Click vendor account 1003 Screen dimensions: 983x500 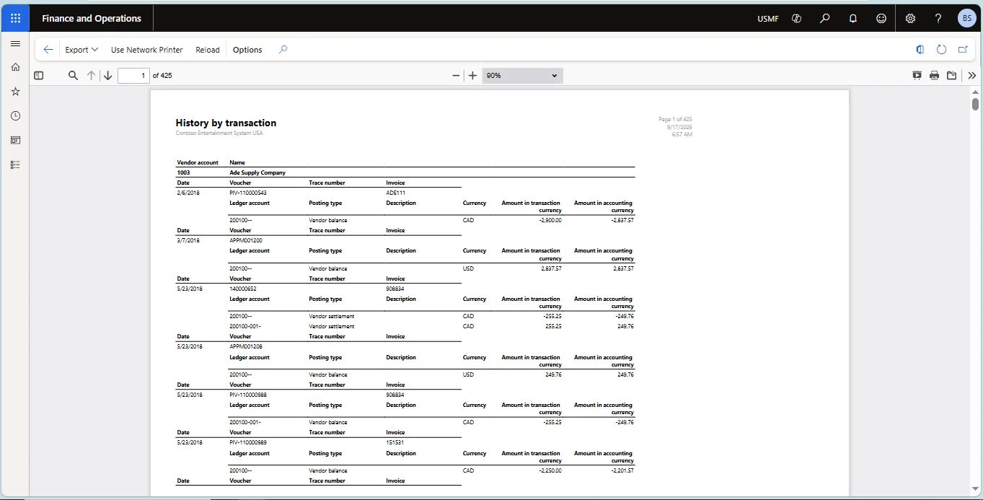[x=183, y=172]
